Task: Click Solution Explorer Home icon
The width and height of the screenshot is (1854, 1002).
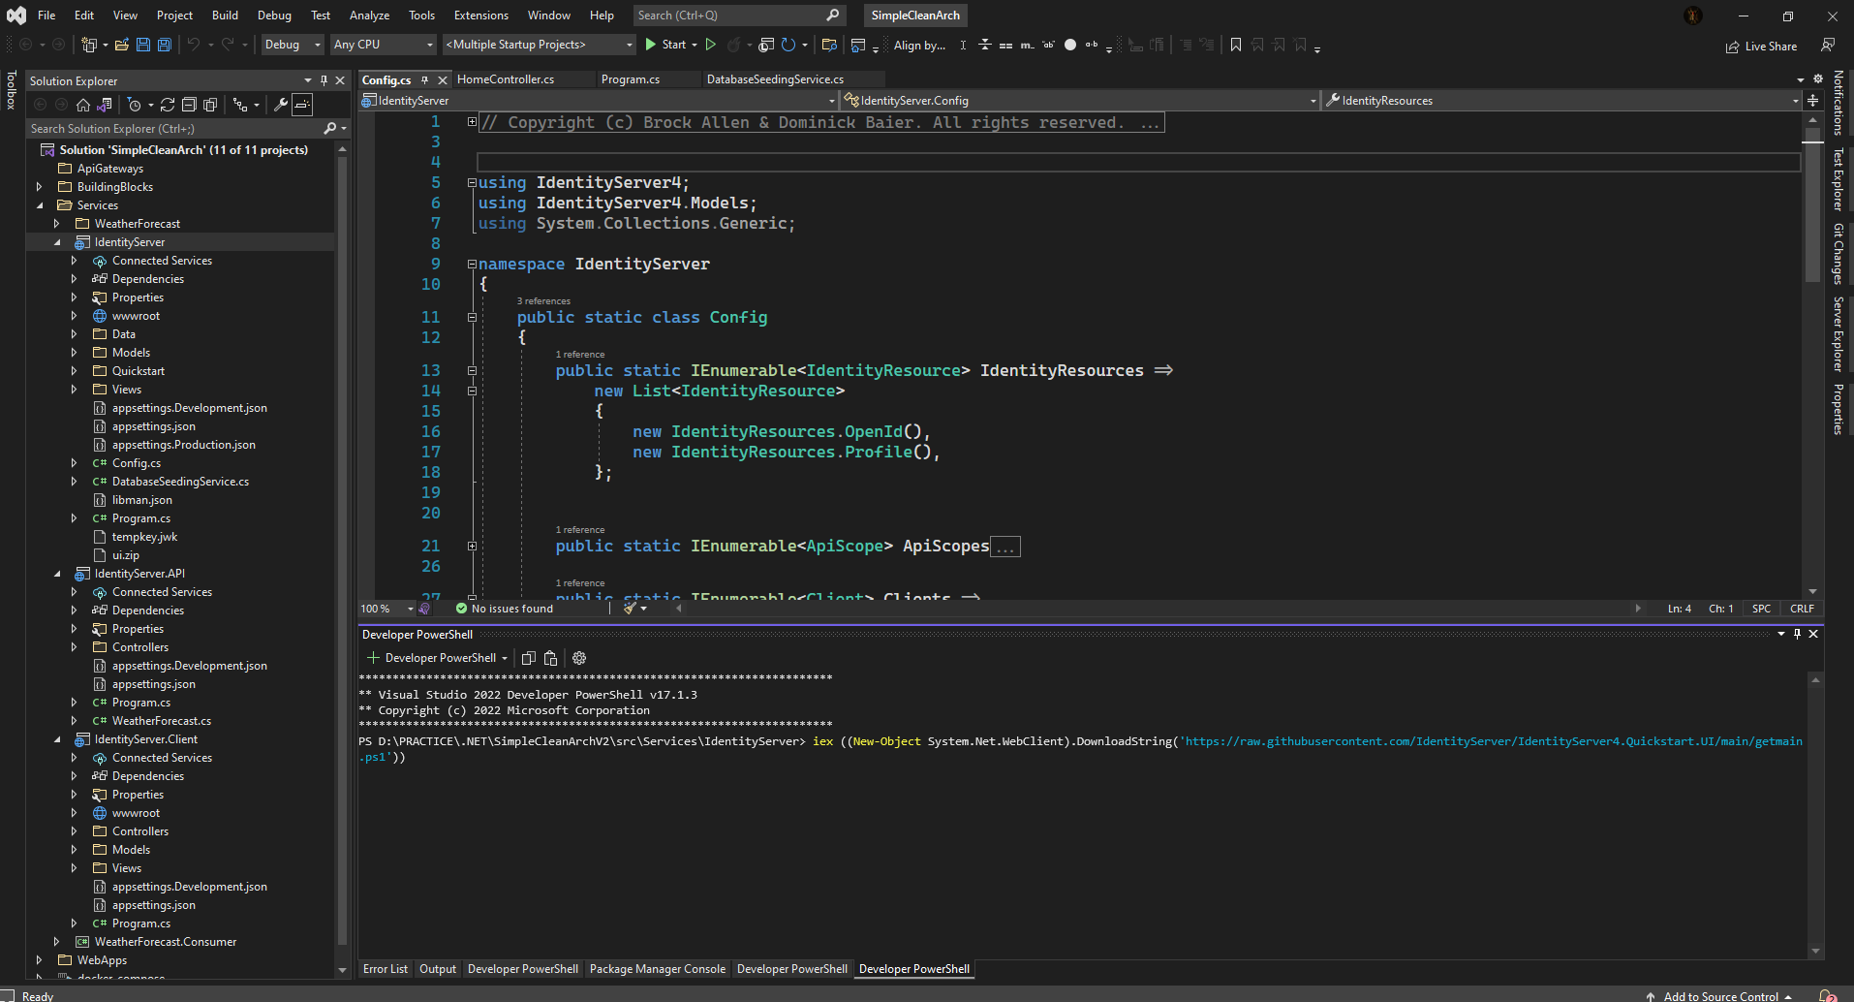Action: [x=83, y=105]
